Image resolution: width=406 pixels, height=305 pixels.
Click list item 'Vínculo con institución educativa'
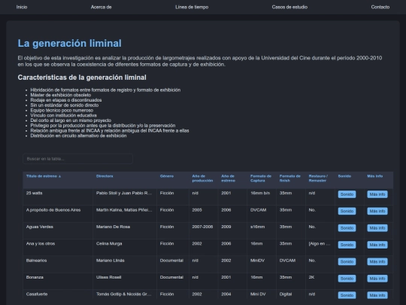point(64,115)
